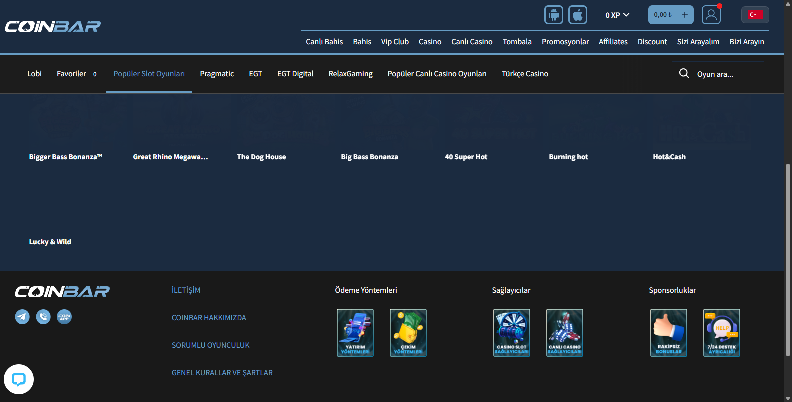Switch to the Türkçe Casino tab
792x402 pixels.
[x=525, y=74]
